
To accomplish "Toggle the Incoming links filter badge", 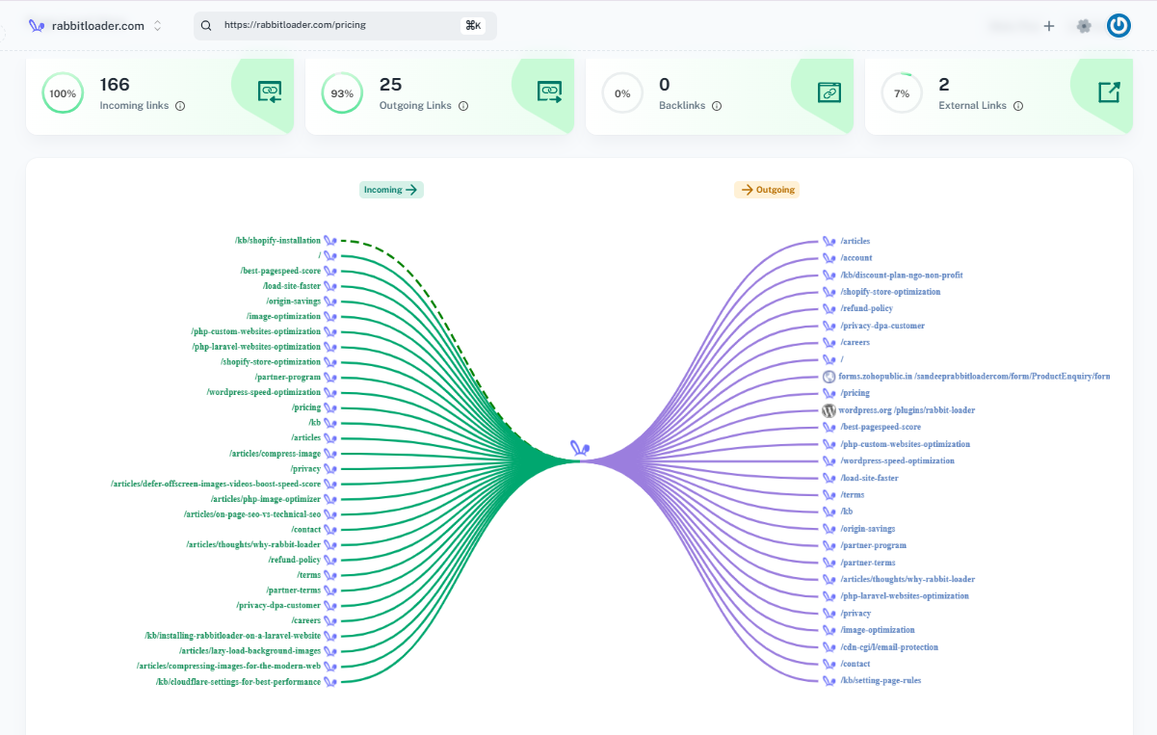I will (390, 190).
